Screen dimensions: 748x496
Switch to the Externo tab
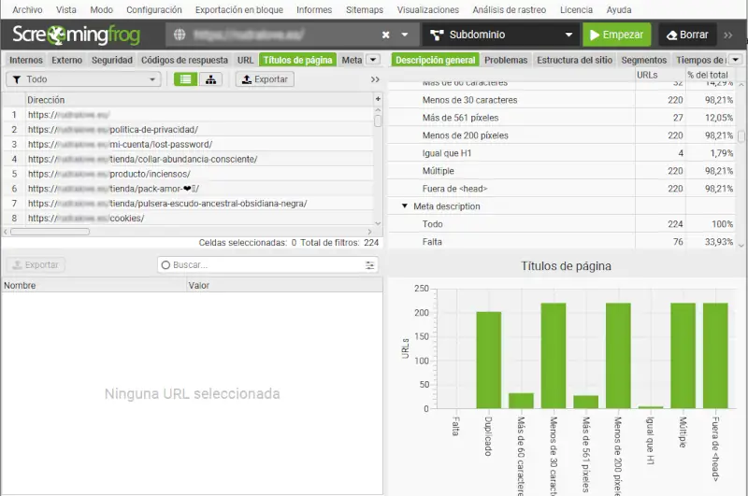(x=66, y=60)
